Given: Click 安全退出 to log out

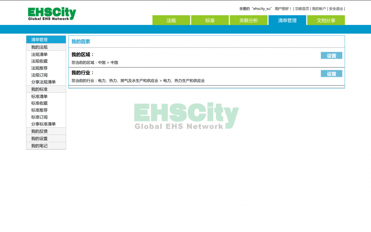Looking at the screenshot, I should tap(336, 9).
